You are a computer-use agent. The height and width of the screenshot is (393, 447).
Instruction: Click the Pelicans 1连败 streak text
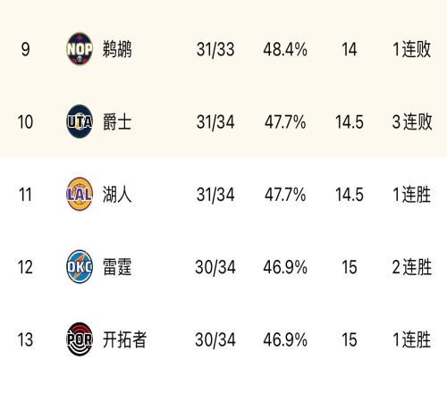(x=412, y=49)
